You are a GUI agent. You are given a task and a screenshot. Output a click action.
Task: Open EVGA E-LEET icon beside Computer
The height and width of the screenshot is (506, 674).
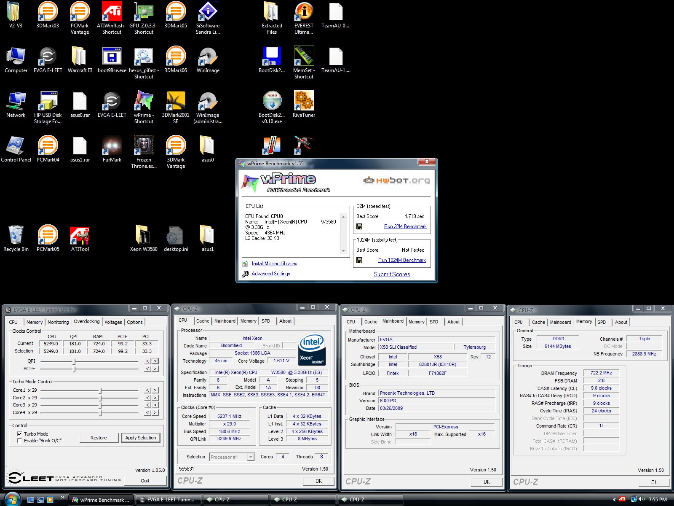point(48,59)
